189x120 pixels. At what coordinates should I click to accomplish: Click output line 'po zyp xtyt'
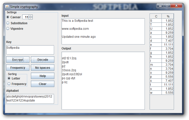69,78
